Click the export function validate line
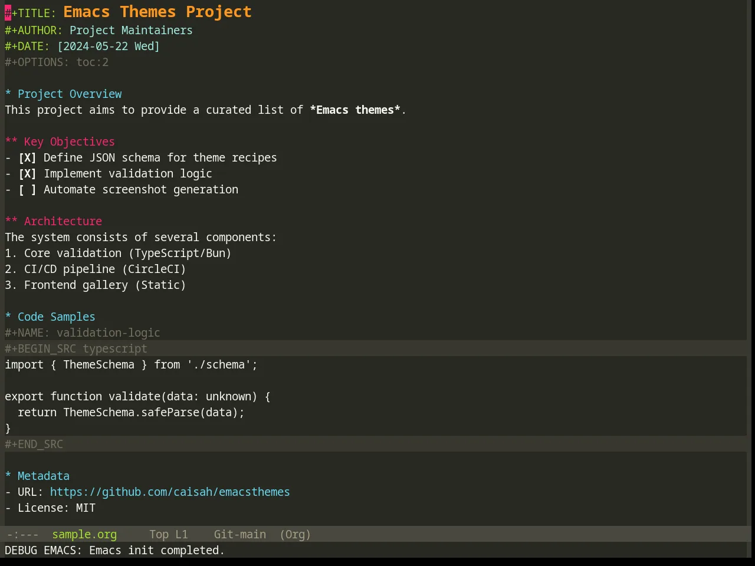 point(137,397)
